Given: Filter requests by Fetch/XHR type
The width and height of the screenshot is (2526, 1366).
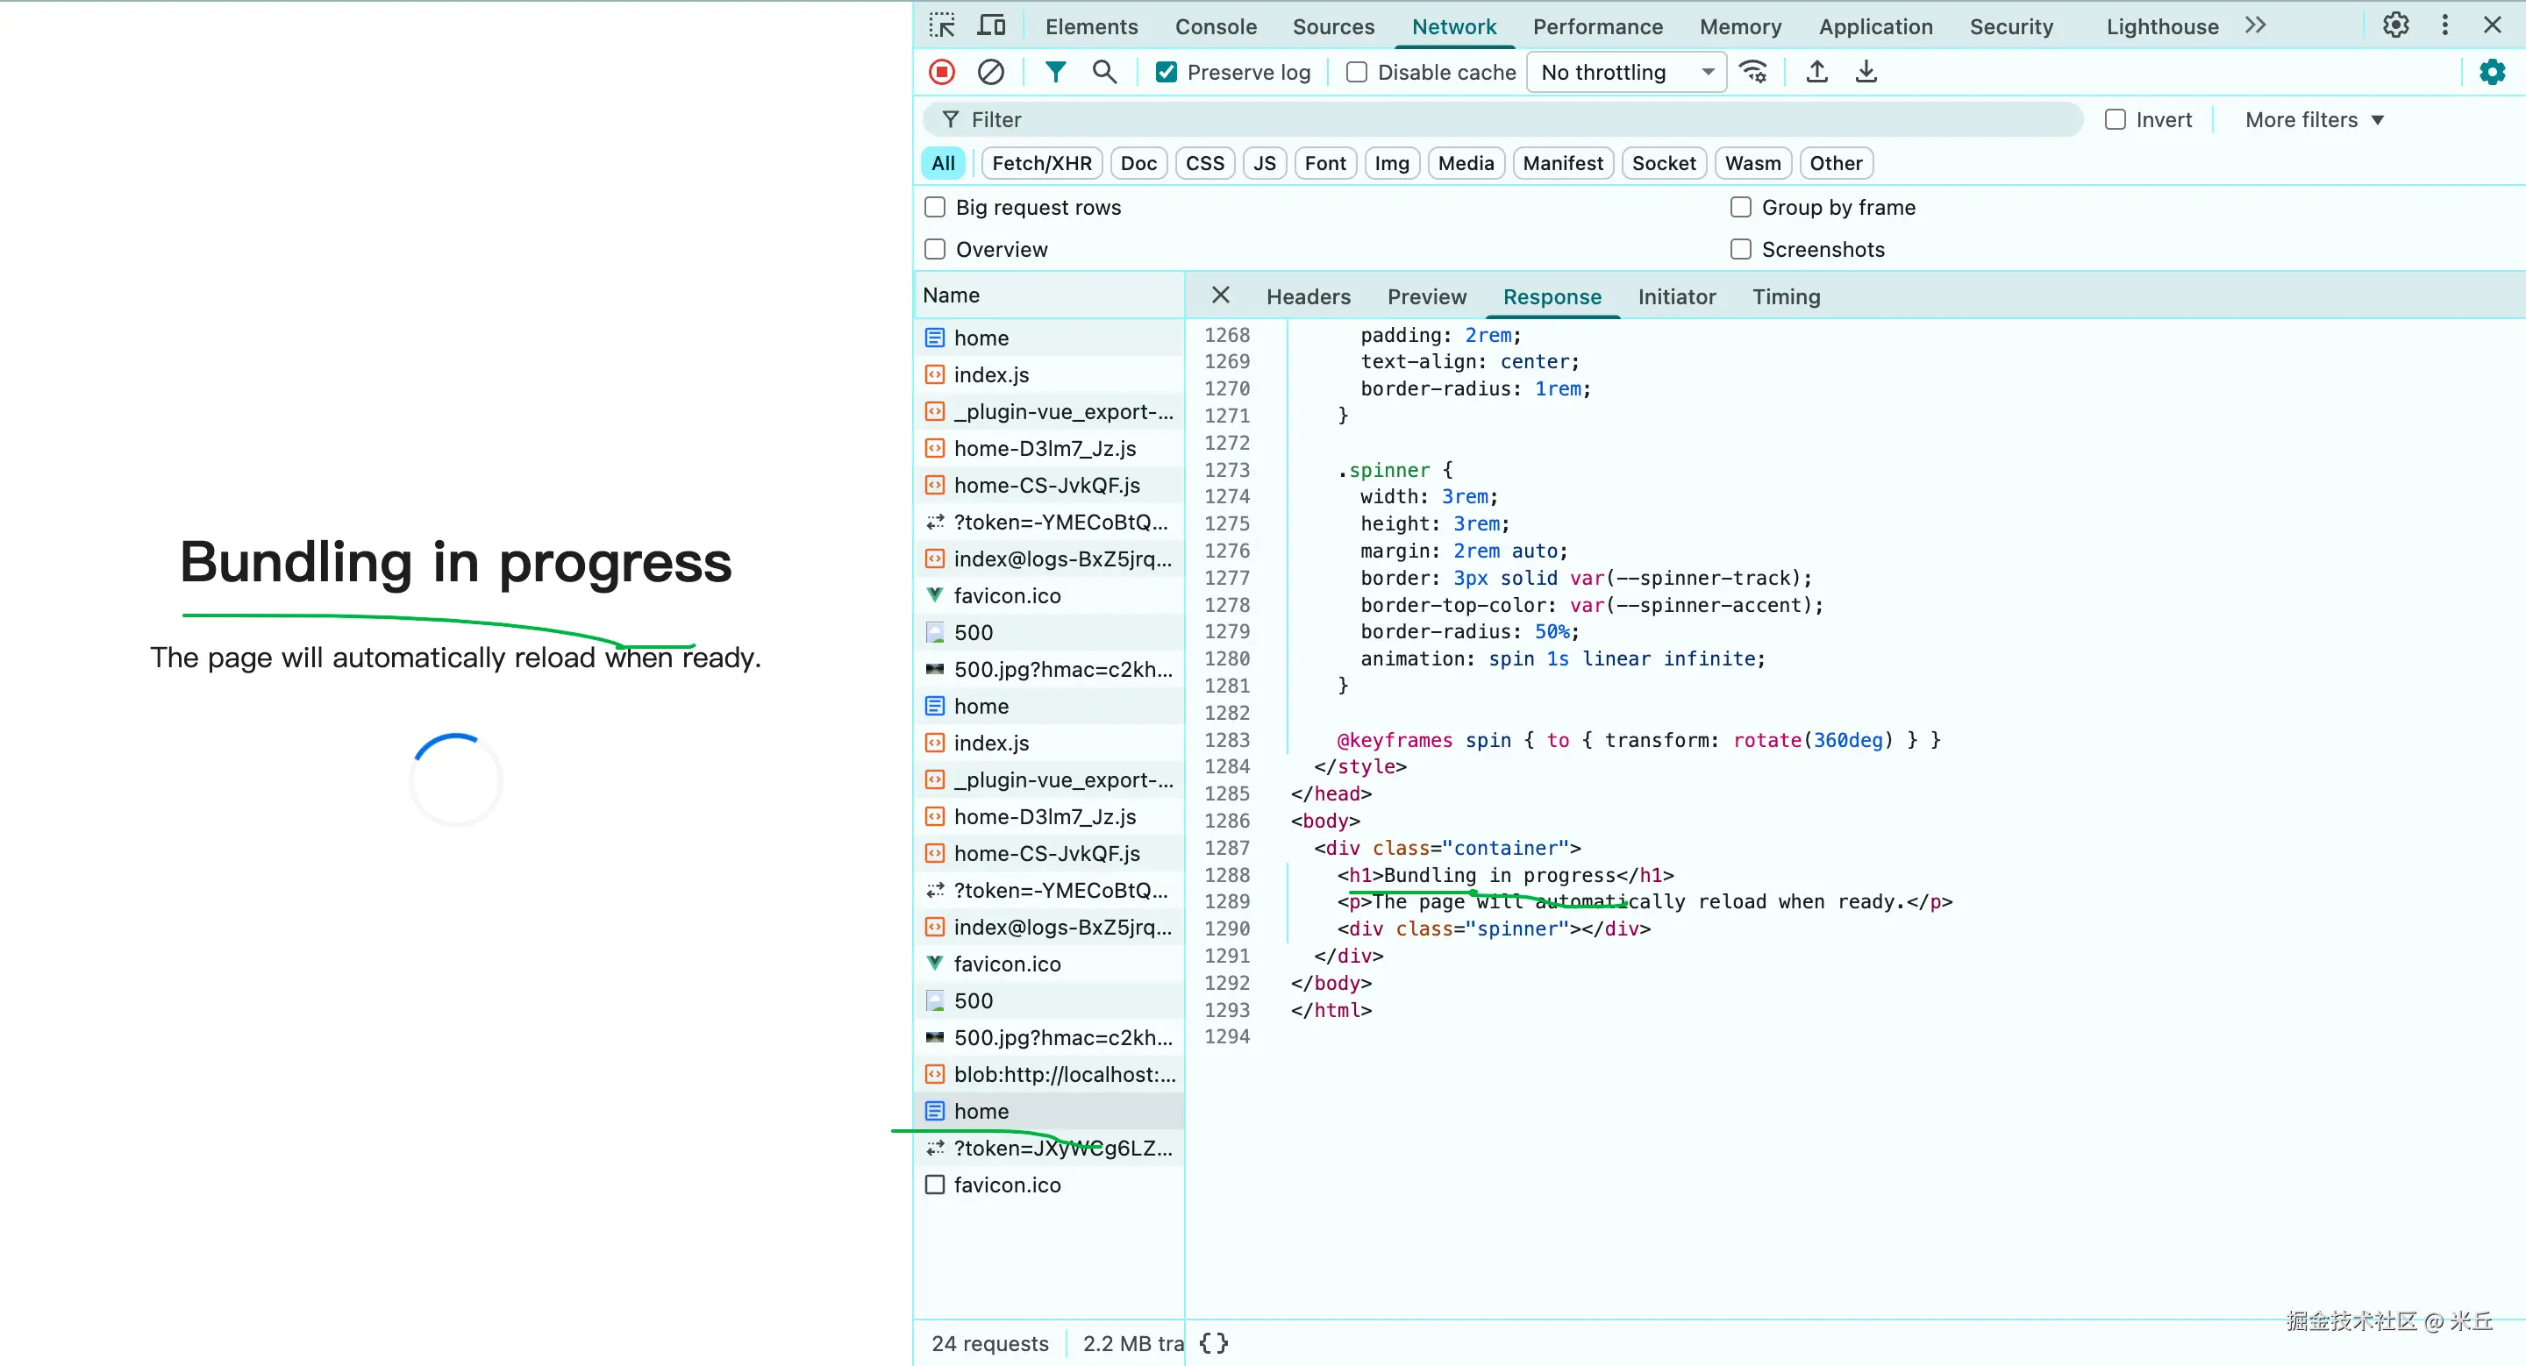Looking at the screenshot, I should click(1041, 163).
